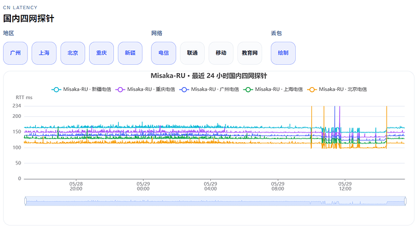Click the CN LATENCY caption
Viewport: 418px width, 228px height.
(x=20, y=7)
